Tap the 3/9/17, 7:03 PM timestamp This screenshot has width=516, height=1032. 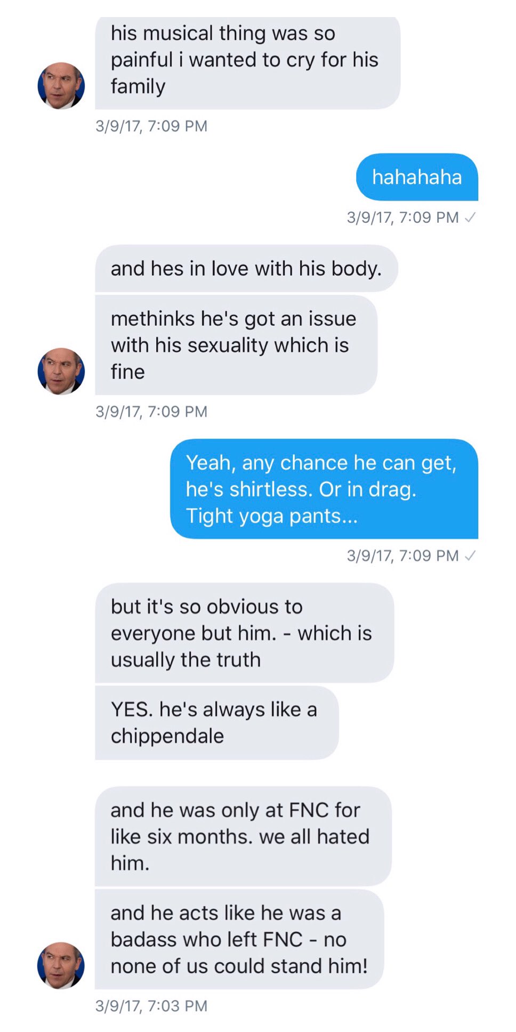(151, 1006)
